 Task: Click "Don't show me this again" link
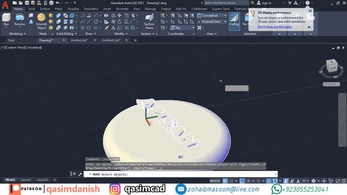(x=274, y=27)
